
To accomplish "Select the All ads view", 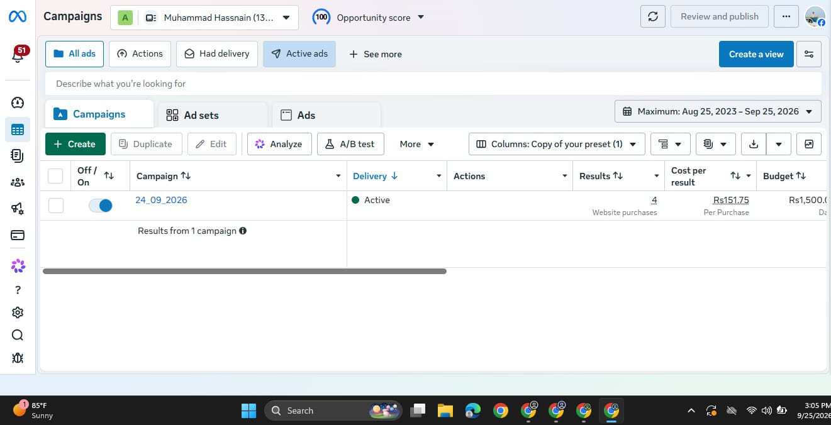I will click(x=75, y=54).
